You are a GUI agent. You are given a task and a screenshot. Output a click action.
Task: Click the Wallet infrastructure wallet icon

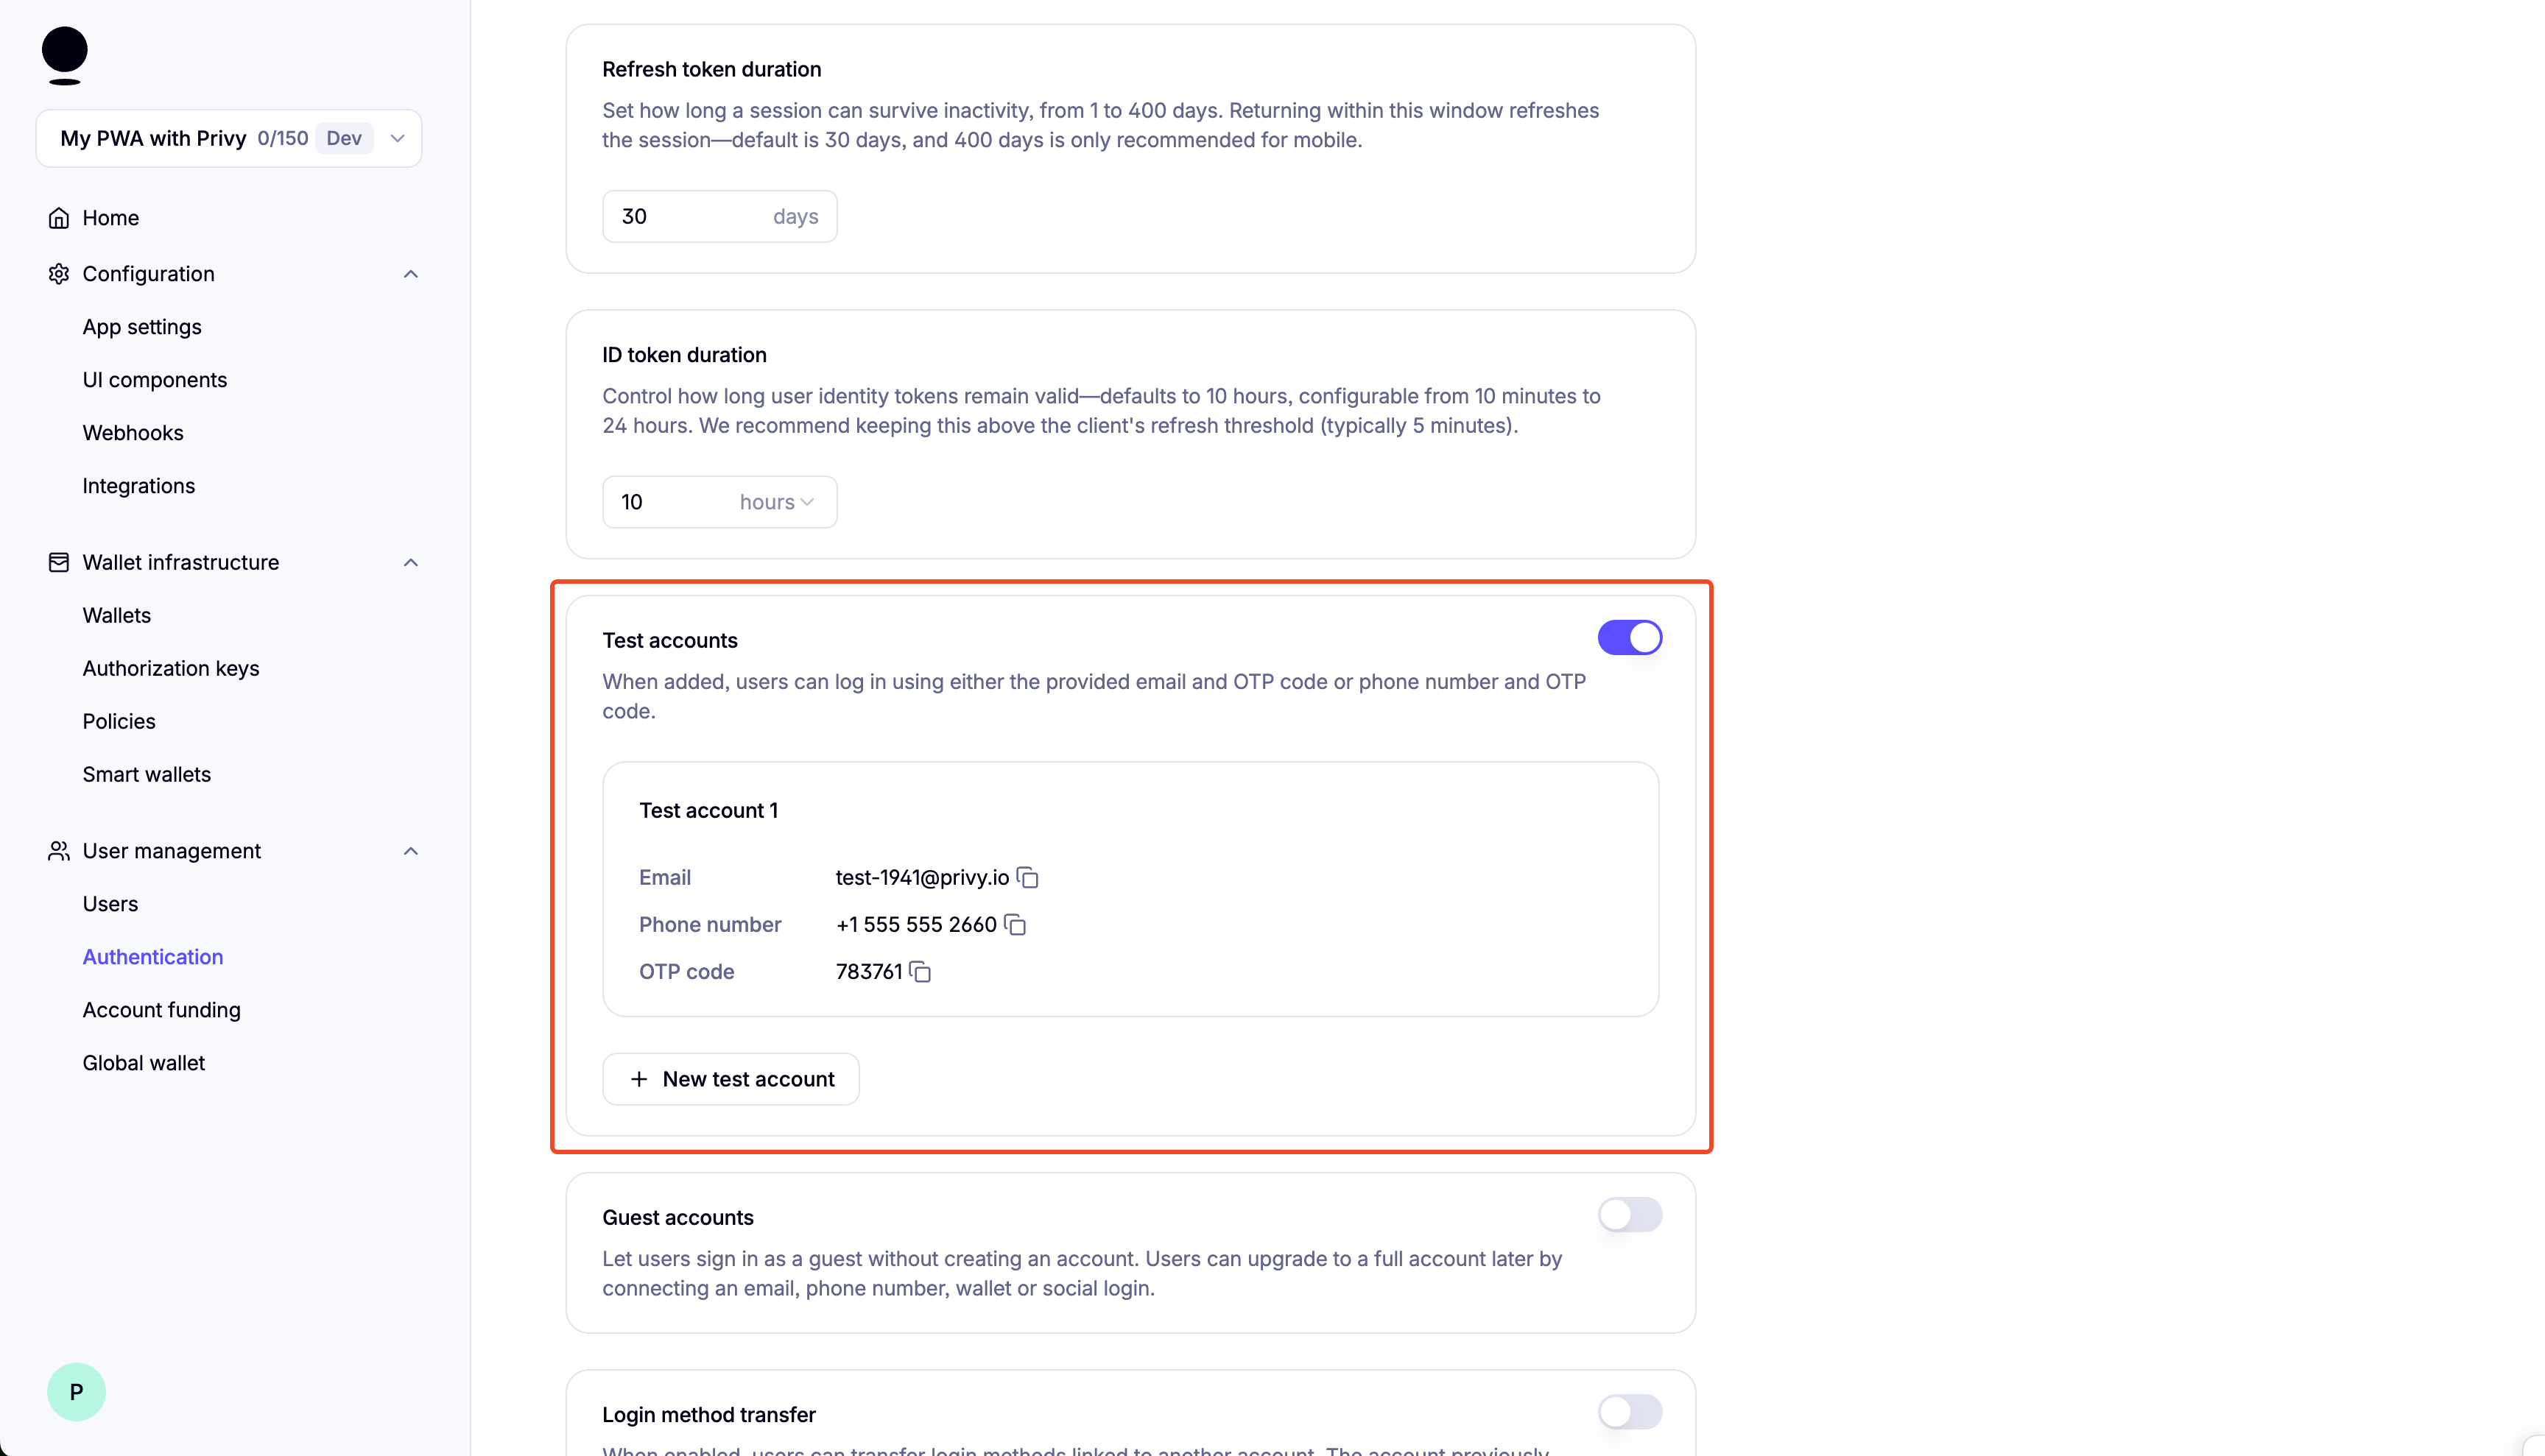58,561
